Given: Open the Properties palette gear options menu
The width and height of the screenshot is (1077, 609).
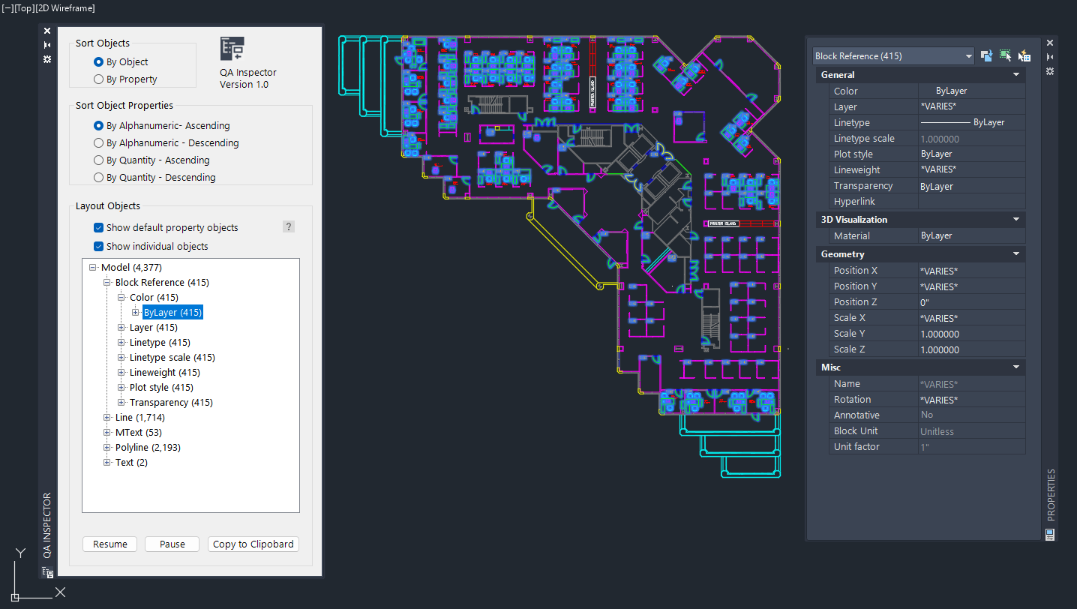Looking at the screenshot, I should [1050, 71].
